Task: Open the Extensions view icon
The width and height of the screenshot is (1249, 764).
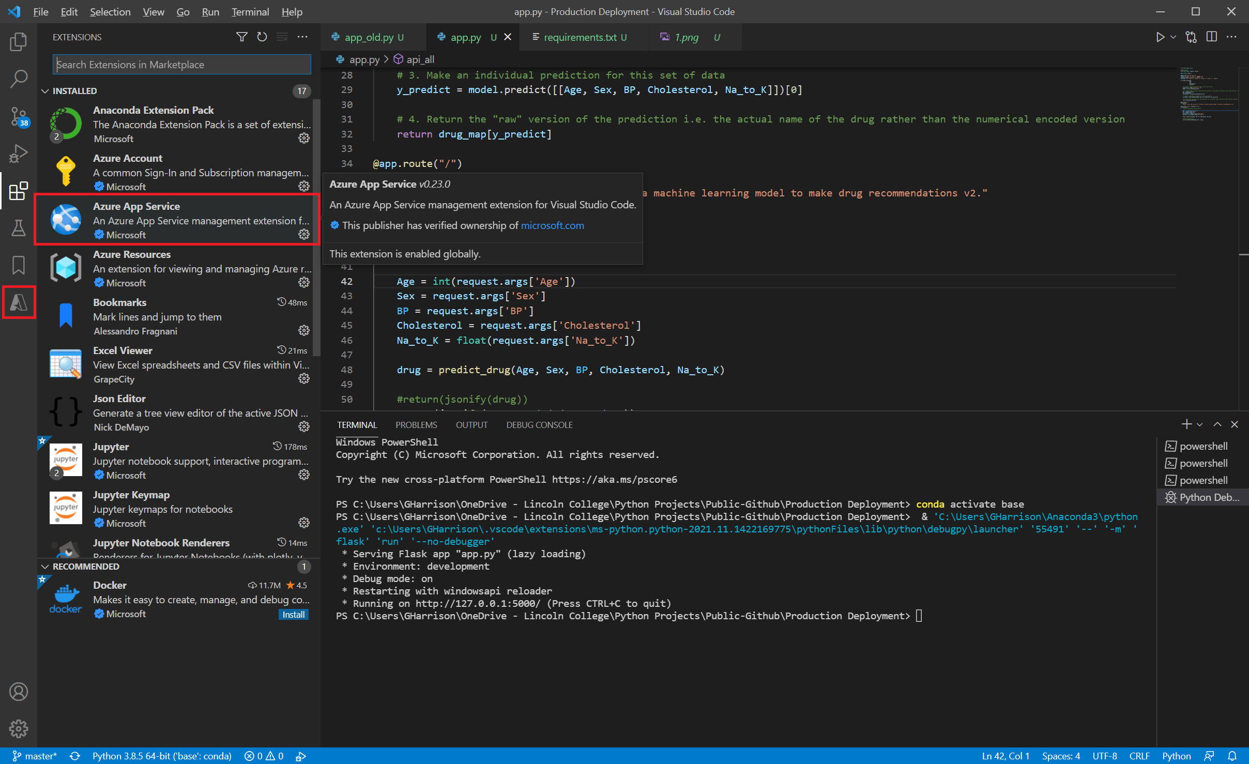Action: click(19, 191)
